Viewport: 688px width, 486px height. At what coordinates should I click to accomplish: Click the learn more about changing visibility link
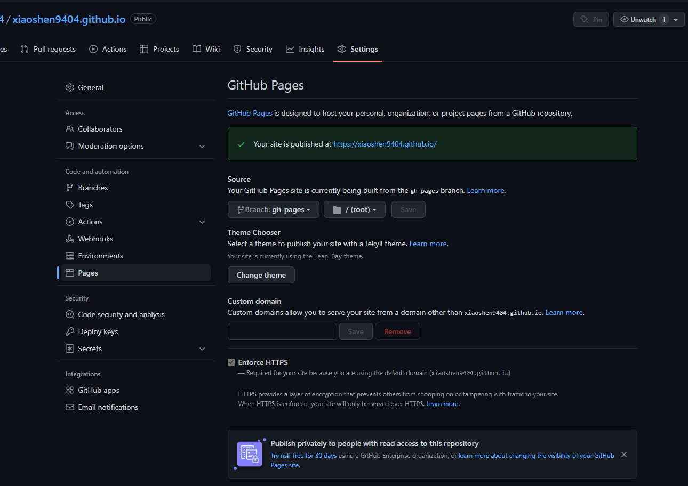pyautogui.click(x=536, y=456)
